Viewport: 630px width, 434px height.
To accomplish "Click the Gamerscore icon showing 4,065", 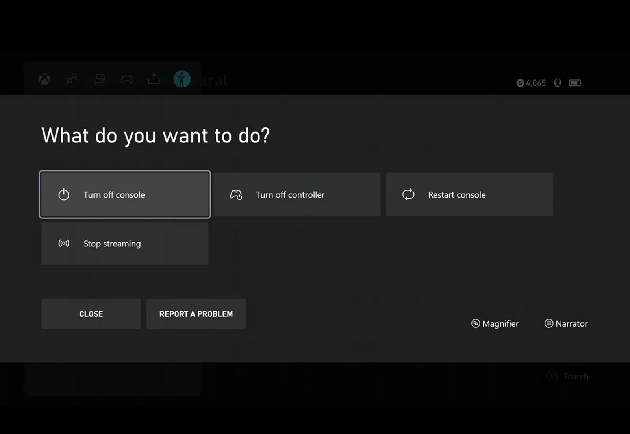I will (x=521, y=83).
